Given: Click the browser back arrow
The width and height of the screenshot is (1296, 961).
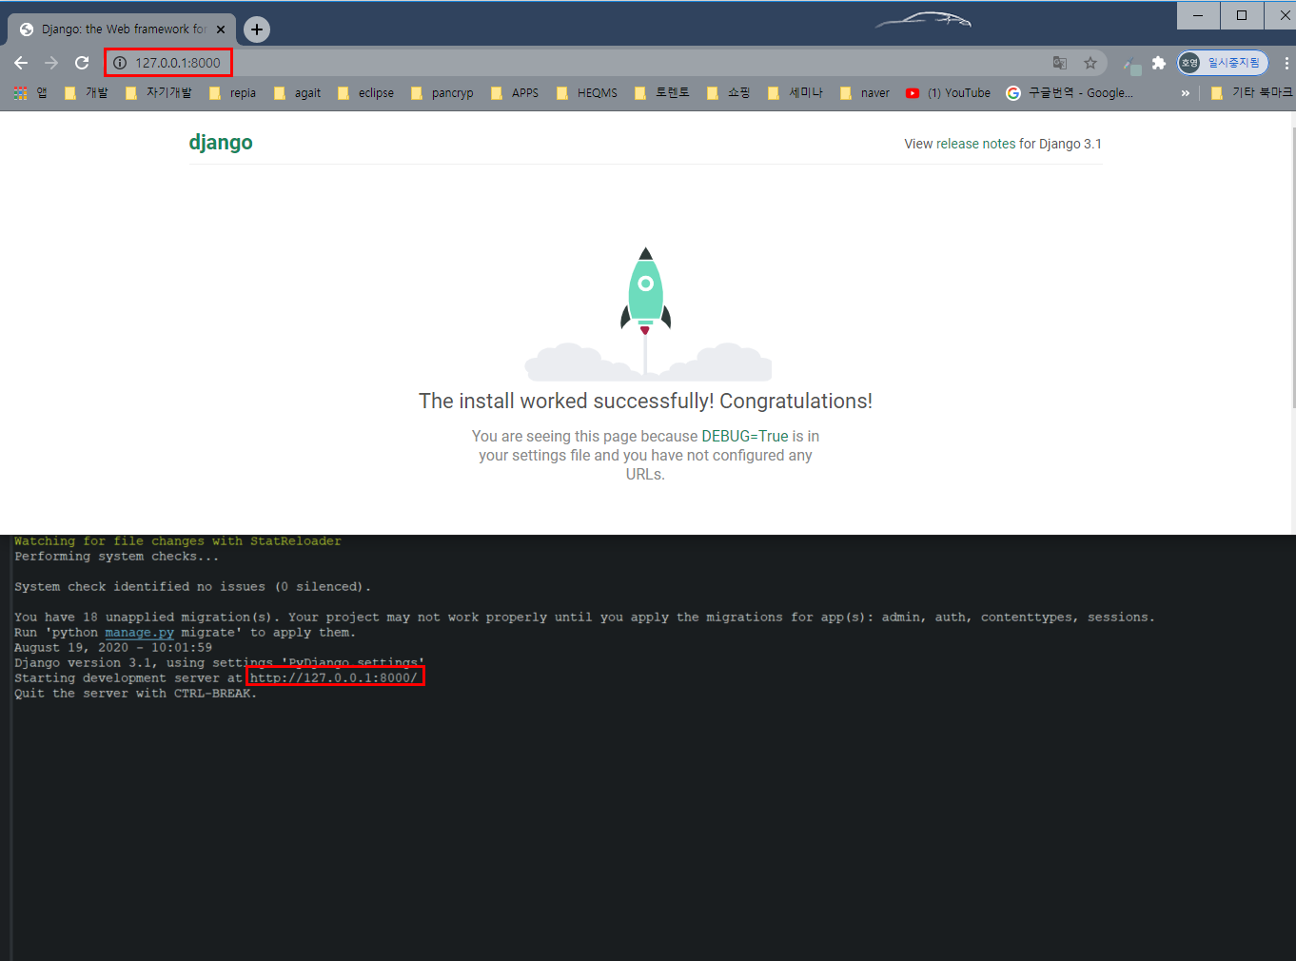Looking at the screenshot, I should click(x=21, y=63).
